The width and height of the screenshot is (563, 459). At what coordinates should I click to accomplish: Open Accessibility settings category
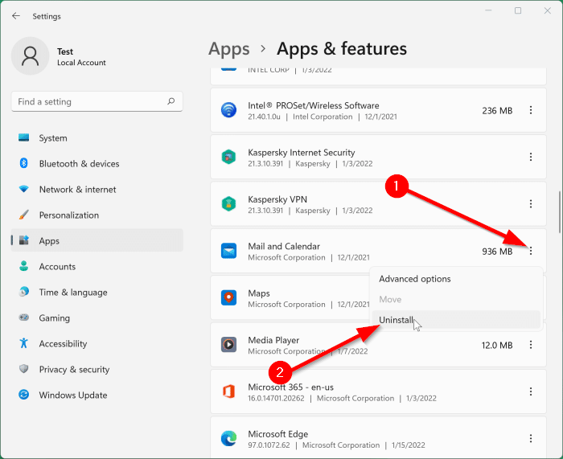coord(97,344)
